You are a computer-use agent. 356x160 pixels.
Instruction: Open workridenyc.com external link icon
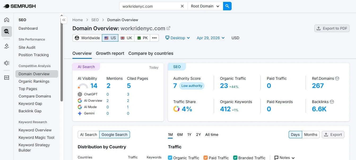tap(168, 28)
